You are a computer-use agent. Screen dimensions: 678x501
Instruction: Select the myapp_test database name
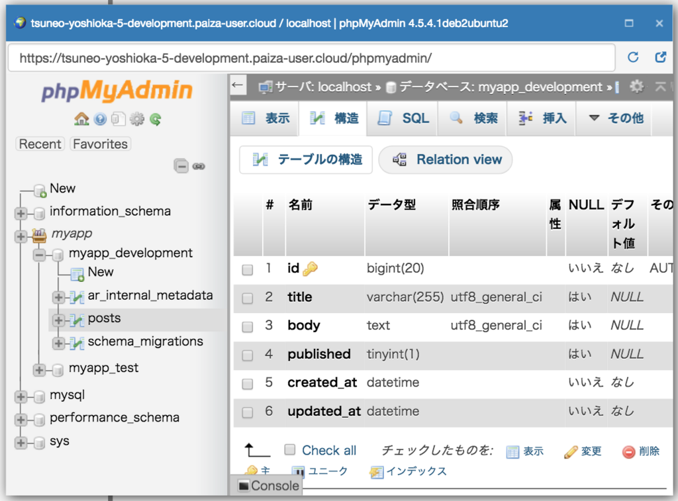click(104, 368)
